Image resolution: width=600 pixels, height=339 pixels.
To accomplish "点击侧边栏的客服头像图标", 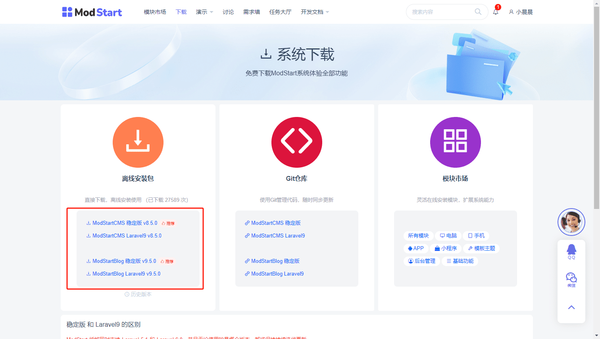I will tap(571, 222).
